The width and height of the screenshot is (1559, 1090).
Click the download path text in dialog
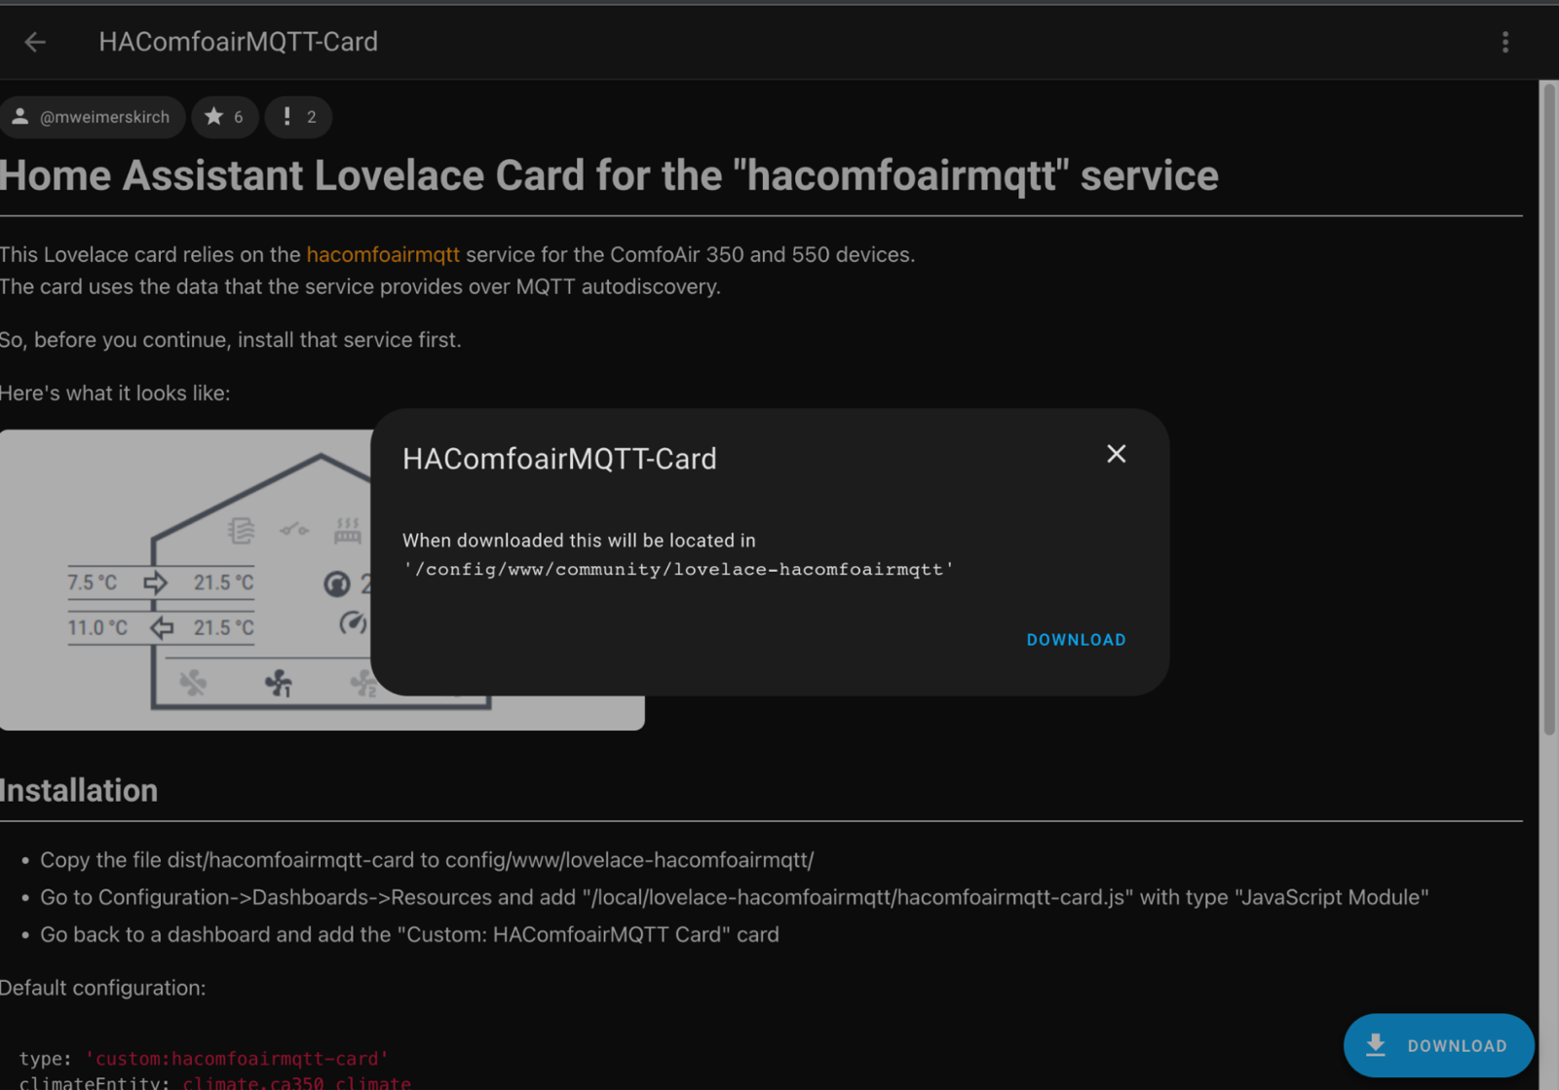(x=678, y=569)
